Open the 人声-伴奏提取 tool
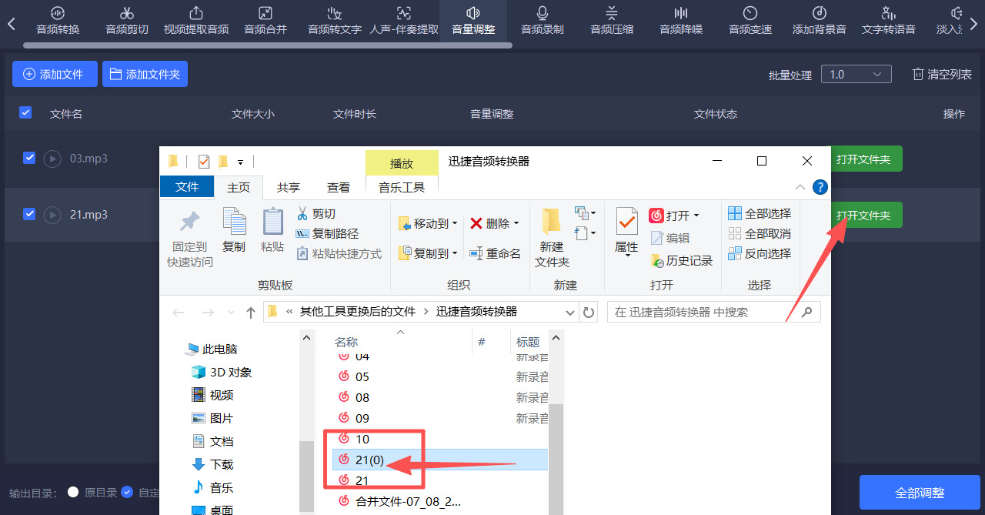The image size is (985, 515). (404, 21)
